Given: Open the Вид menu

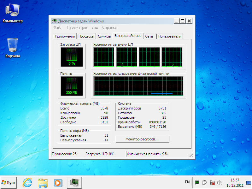Looking at the screenshot, I should [x=95, y=27].
